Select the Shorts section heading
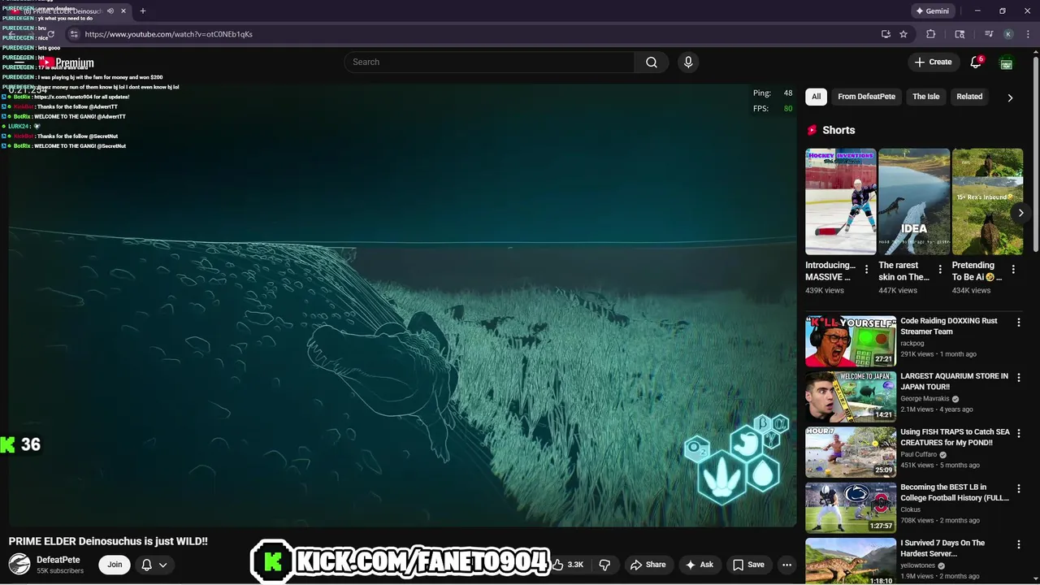The width and height of the screenshot is (1040, 585). pyautogui.click(x=838, y=130)
